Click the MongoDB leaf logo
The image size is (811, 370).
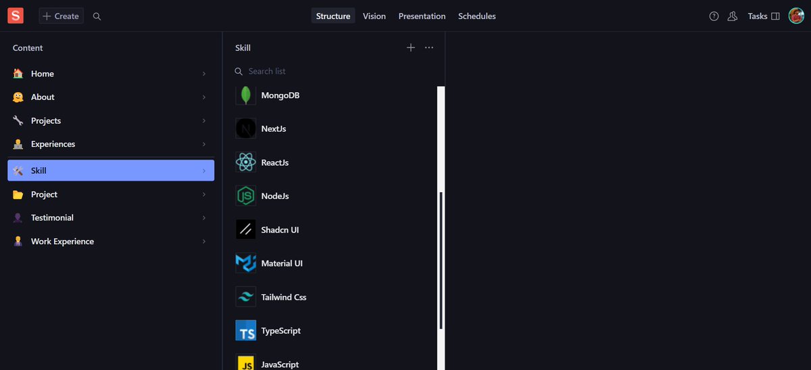pos(246,95)
